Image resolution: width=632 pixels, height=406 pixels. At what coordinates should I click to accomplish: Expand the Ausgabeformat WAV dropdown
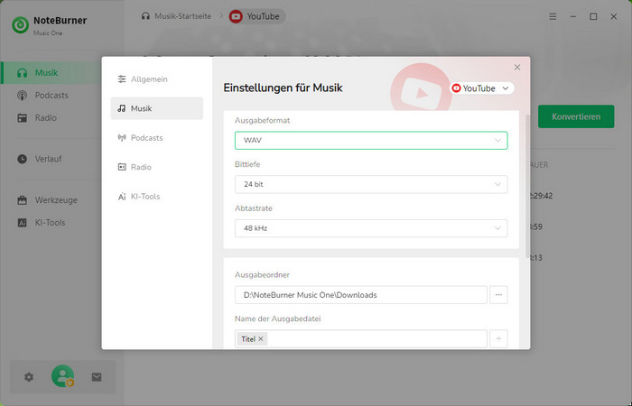tap(371, 140)
